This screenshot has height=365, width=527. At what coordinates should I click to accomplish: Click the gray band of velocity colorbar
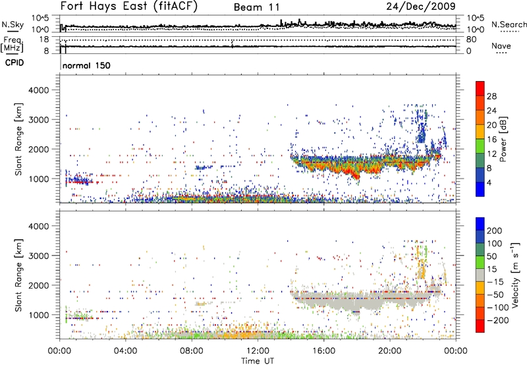[x=480, y=275]
